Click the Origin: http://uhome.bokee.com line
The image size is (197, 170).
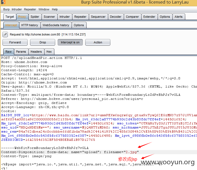[x=34, y=83]
